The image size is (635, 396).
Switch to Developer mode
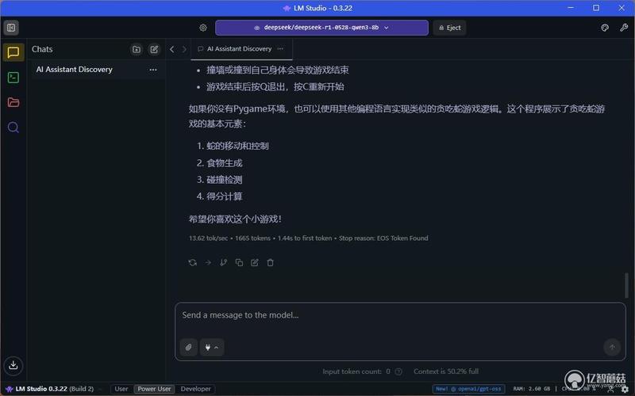point(195,389)
